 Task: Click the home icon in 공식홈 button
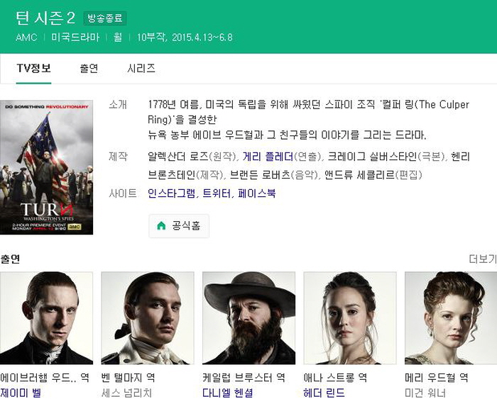click(x=161, y=225)
